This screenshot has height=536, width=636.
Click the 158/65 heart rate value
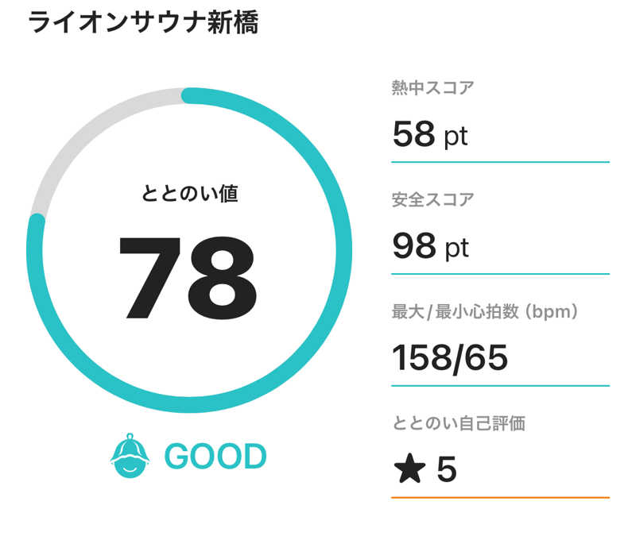point(450,358)
